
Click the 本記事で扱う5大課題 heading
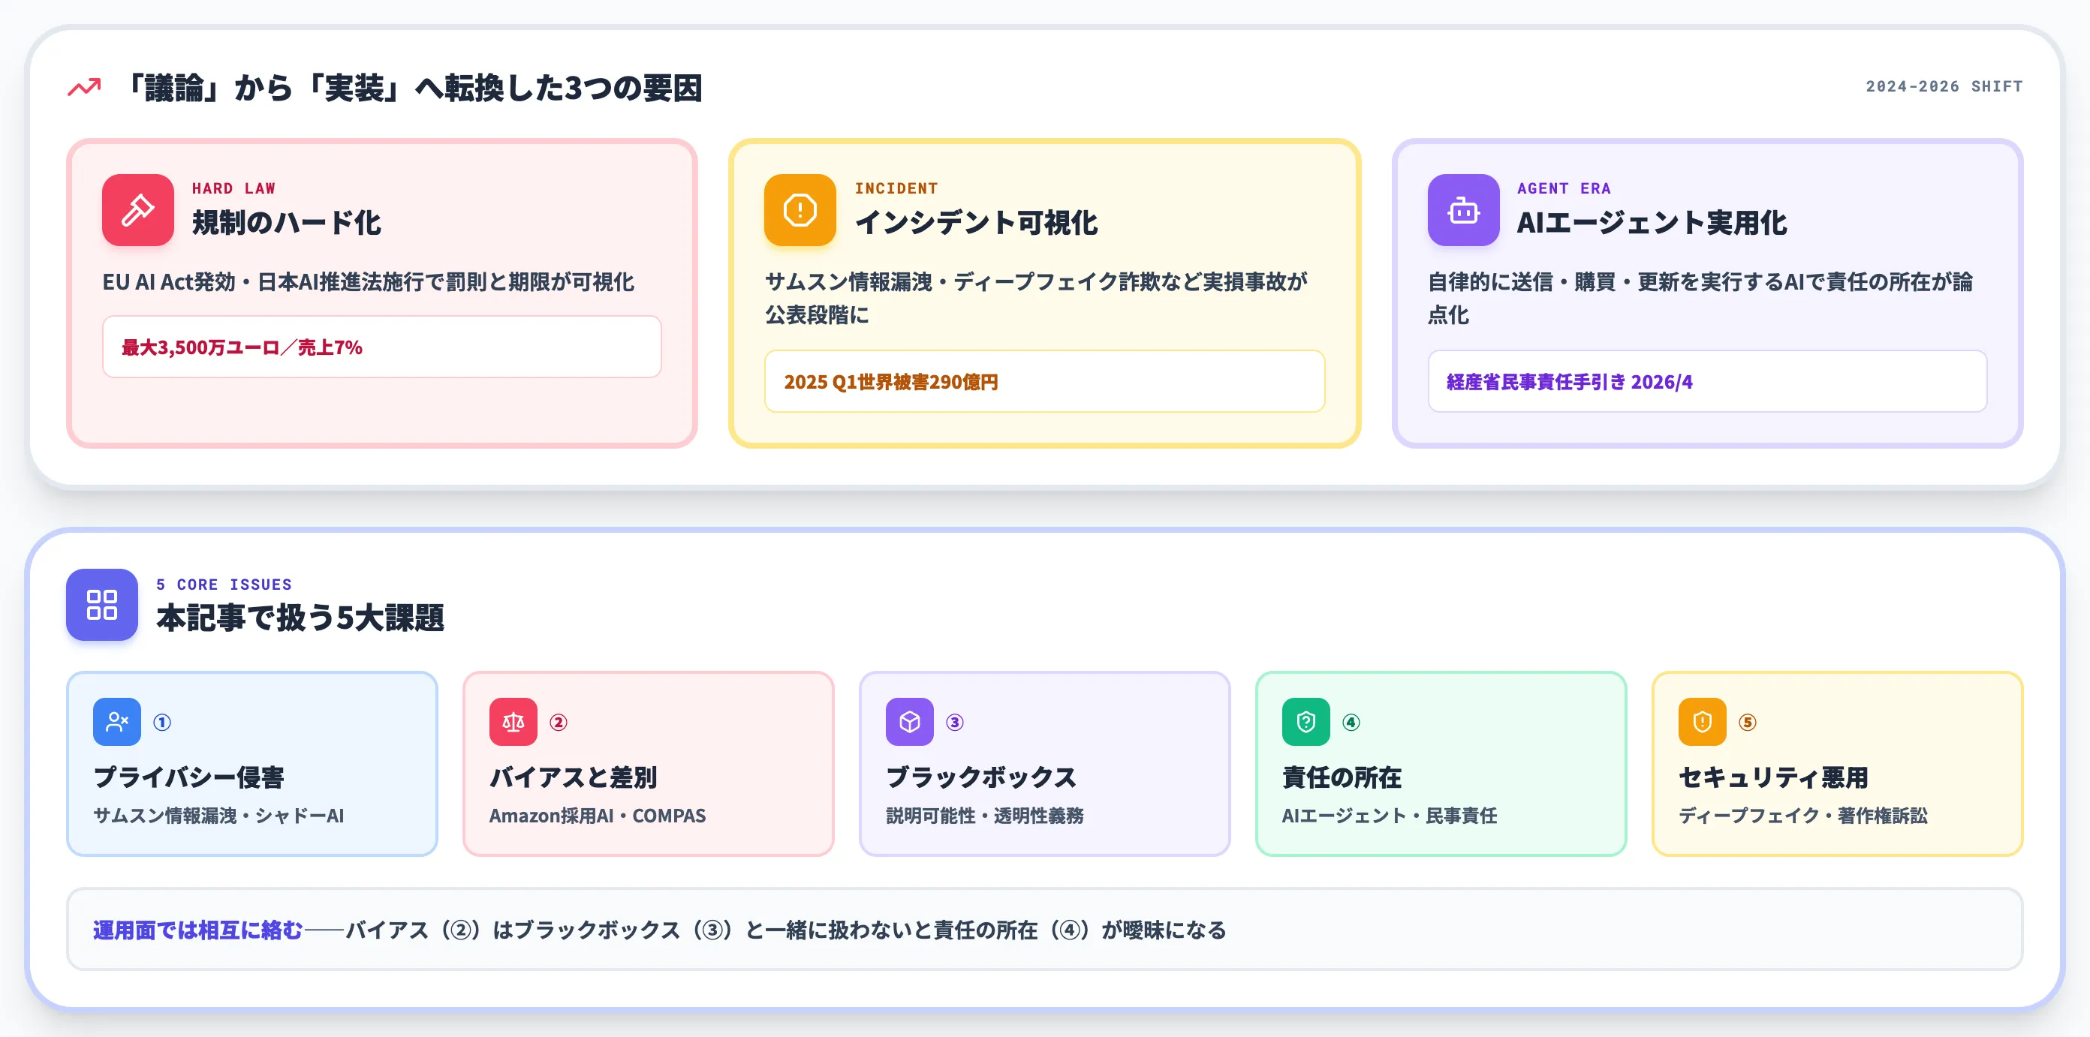pos(300,618)
